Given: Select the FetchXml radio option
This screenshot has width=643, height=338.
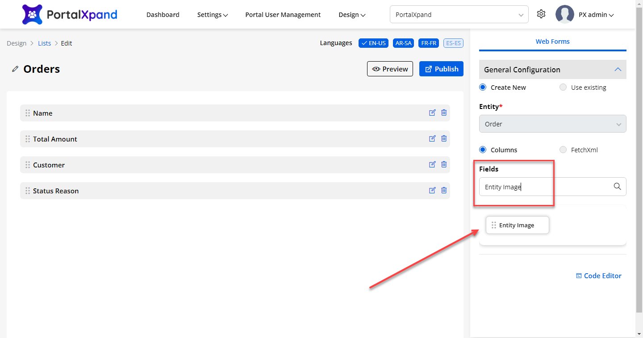Looking at the screenshot, I should 563,150.
